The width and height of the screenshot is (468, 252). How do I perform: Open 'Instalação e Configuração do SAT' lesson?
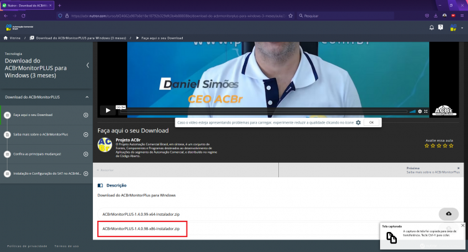click(47, 173)
